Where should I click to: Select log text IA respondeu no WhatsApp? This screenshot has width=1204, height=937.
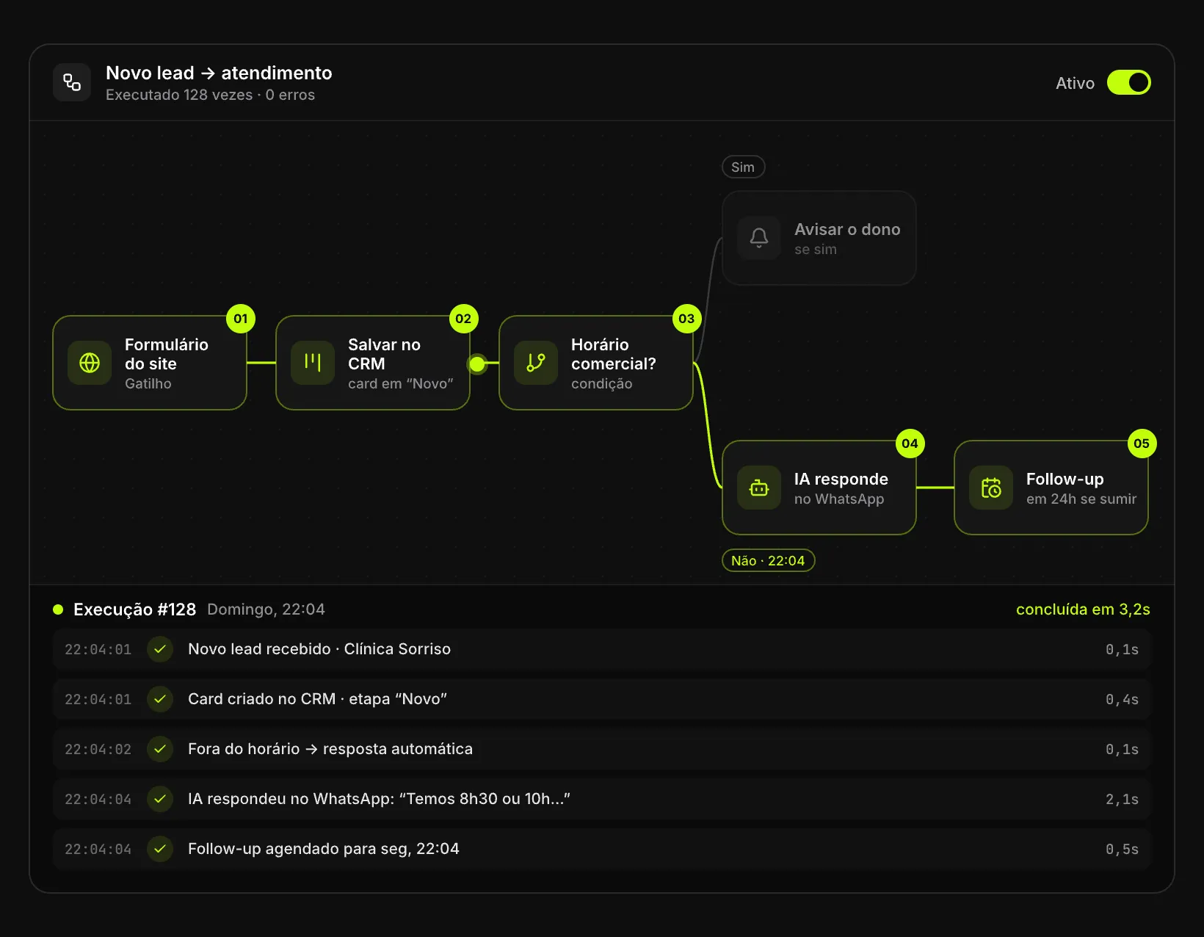click(379, 799)
